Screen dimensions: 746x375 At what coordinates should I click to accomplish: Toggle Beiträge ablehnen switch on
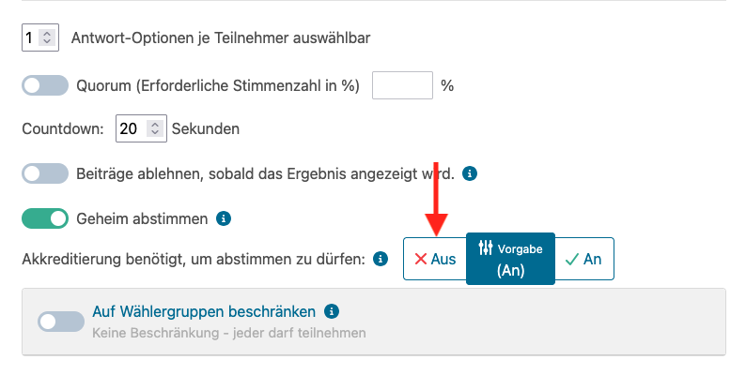pos(45,173)
